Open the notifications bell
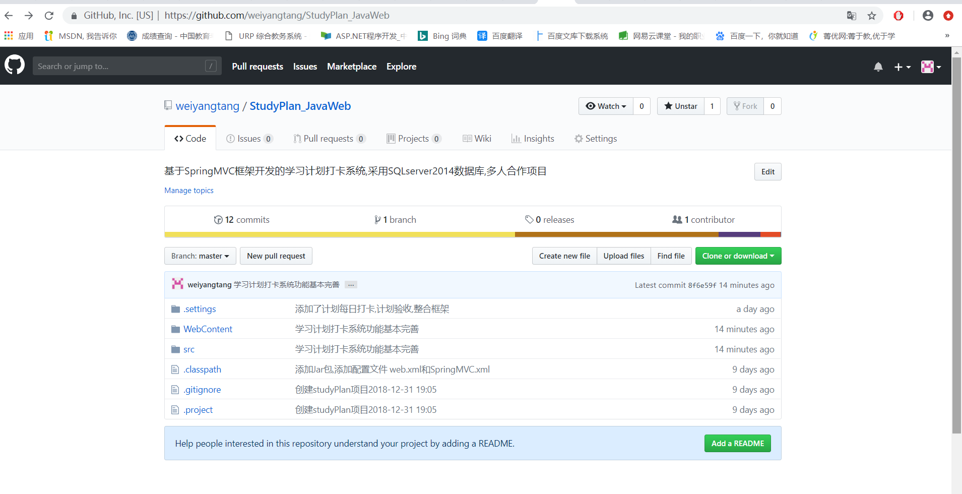 tap(878, 67)
